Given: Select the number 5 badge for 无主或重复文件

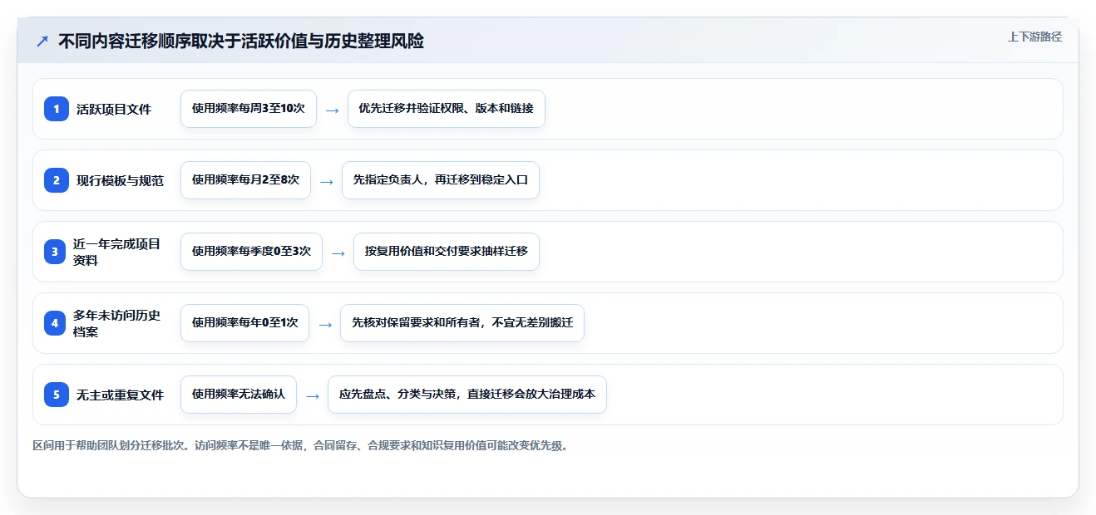Looking at the screenshot, I should (x=57, y=395).
